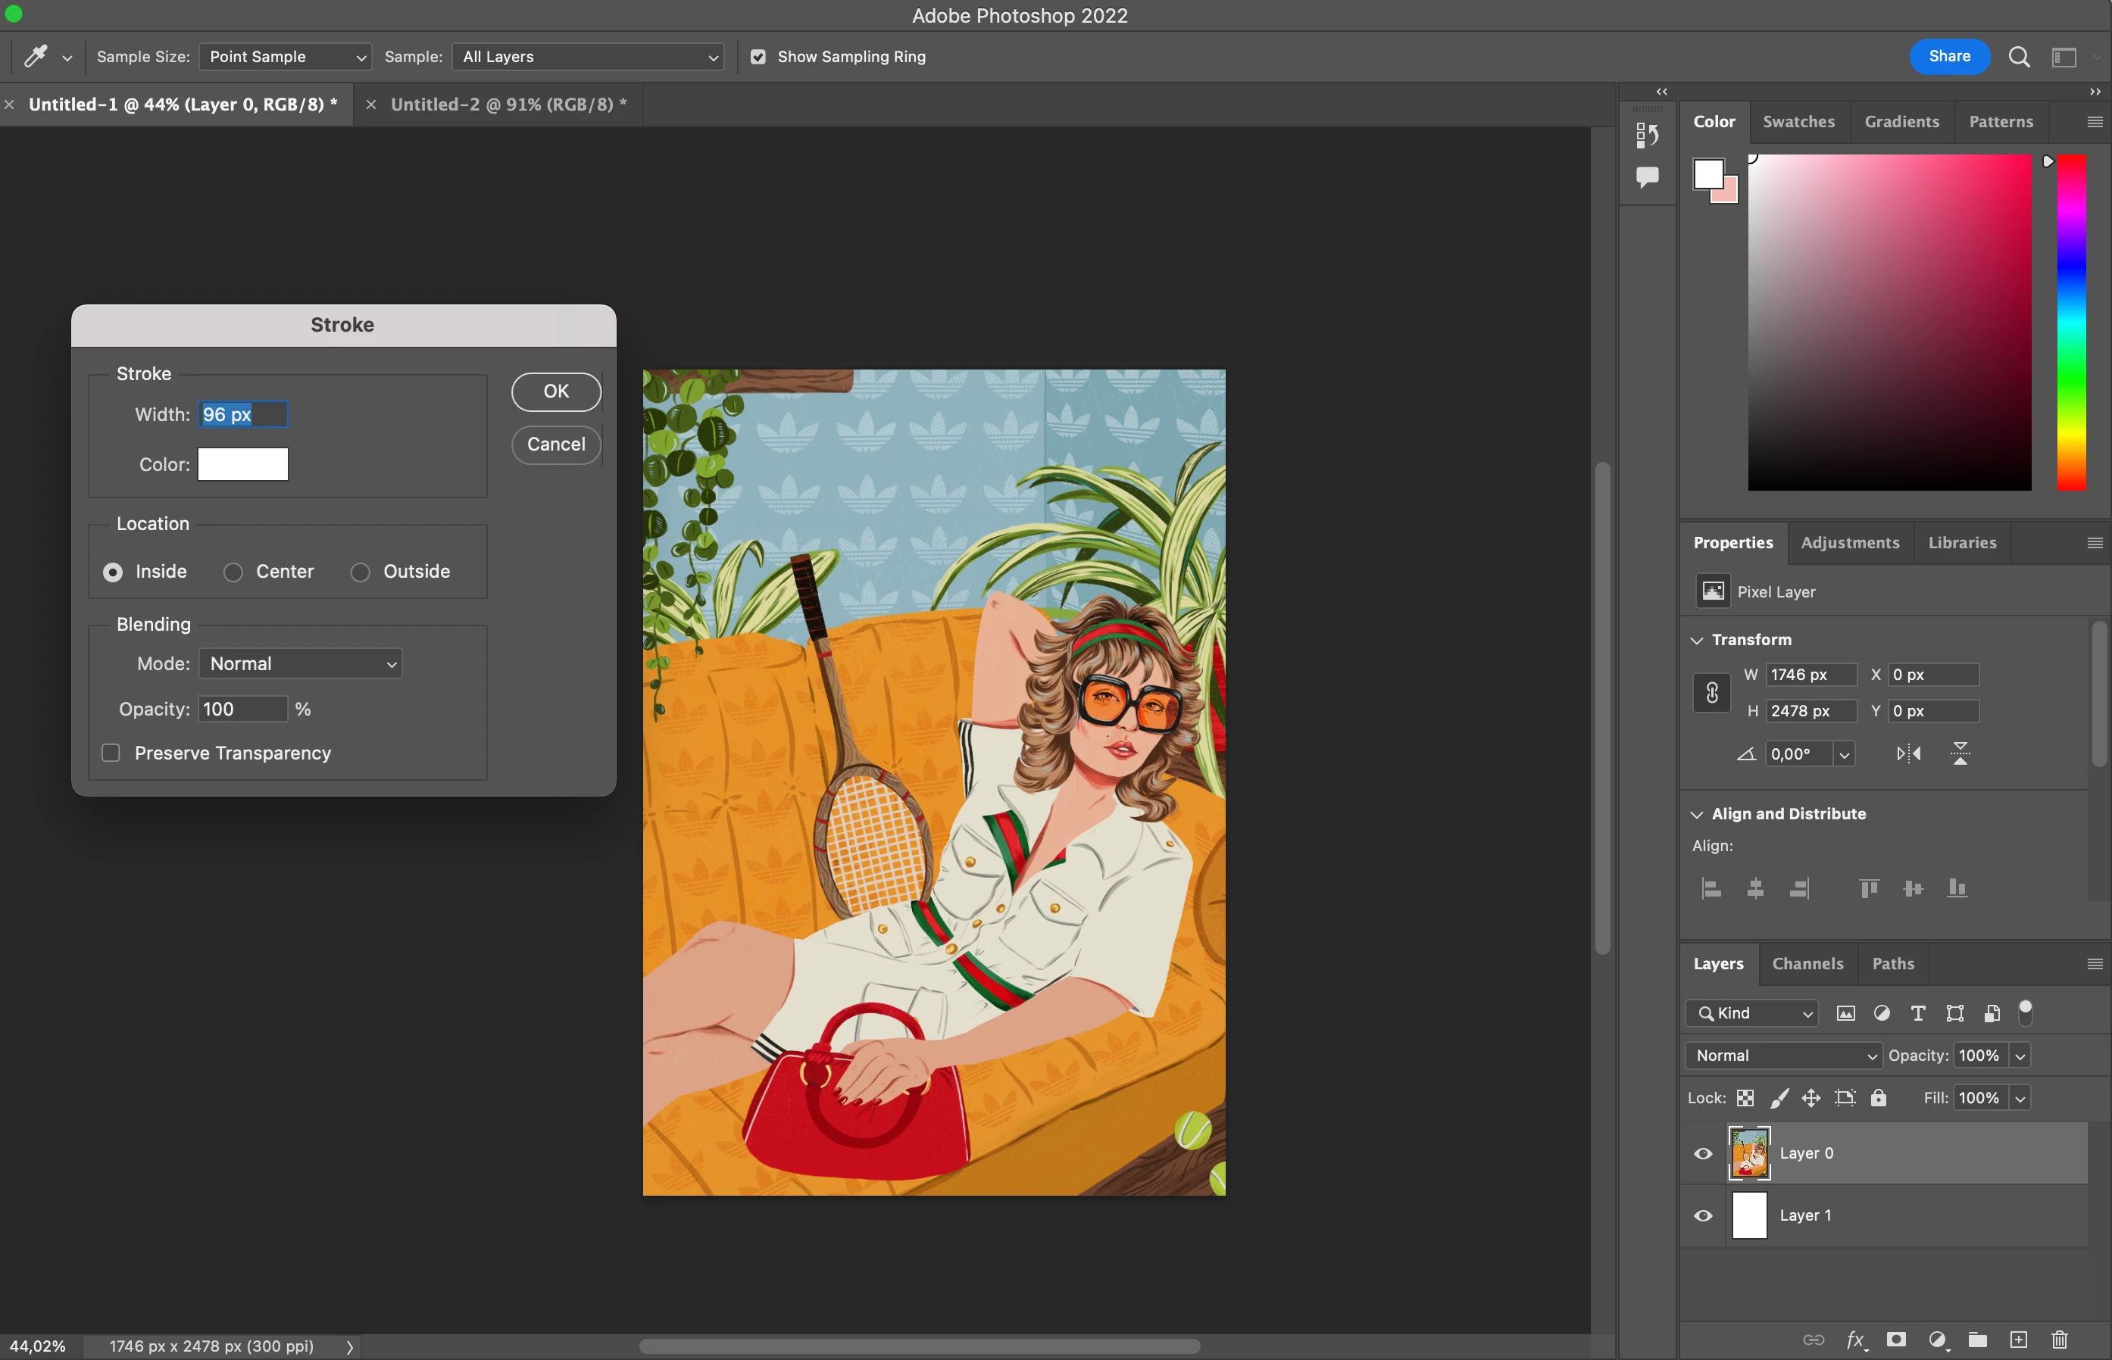Hide Layer 1 using its eye icon
The height and width of the screenshot is (1360, 2112).
[x=1703, y=1216]
